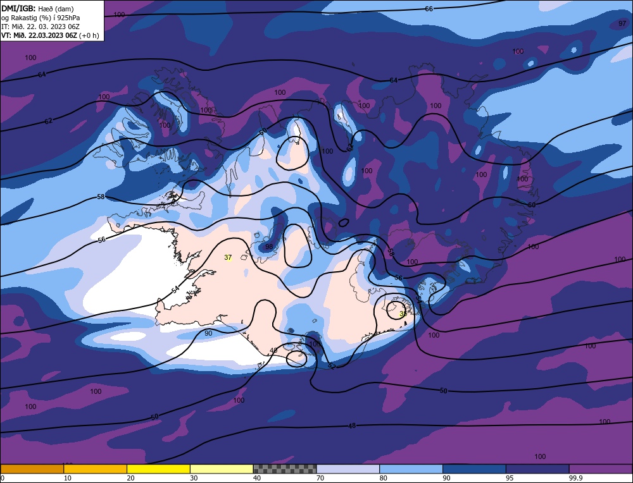Viewport: 633px width, 483px height.
Task: Click the '97' value in top-right corner
Action: point(622,23)
